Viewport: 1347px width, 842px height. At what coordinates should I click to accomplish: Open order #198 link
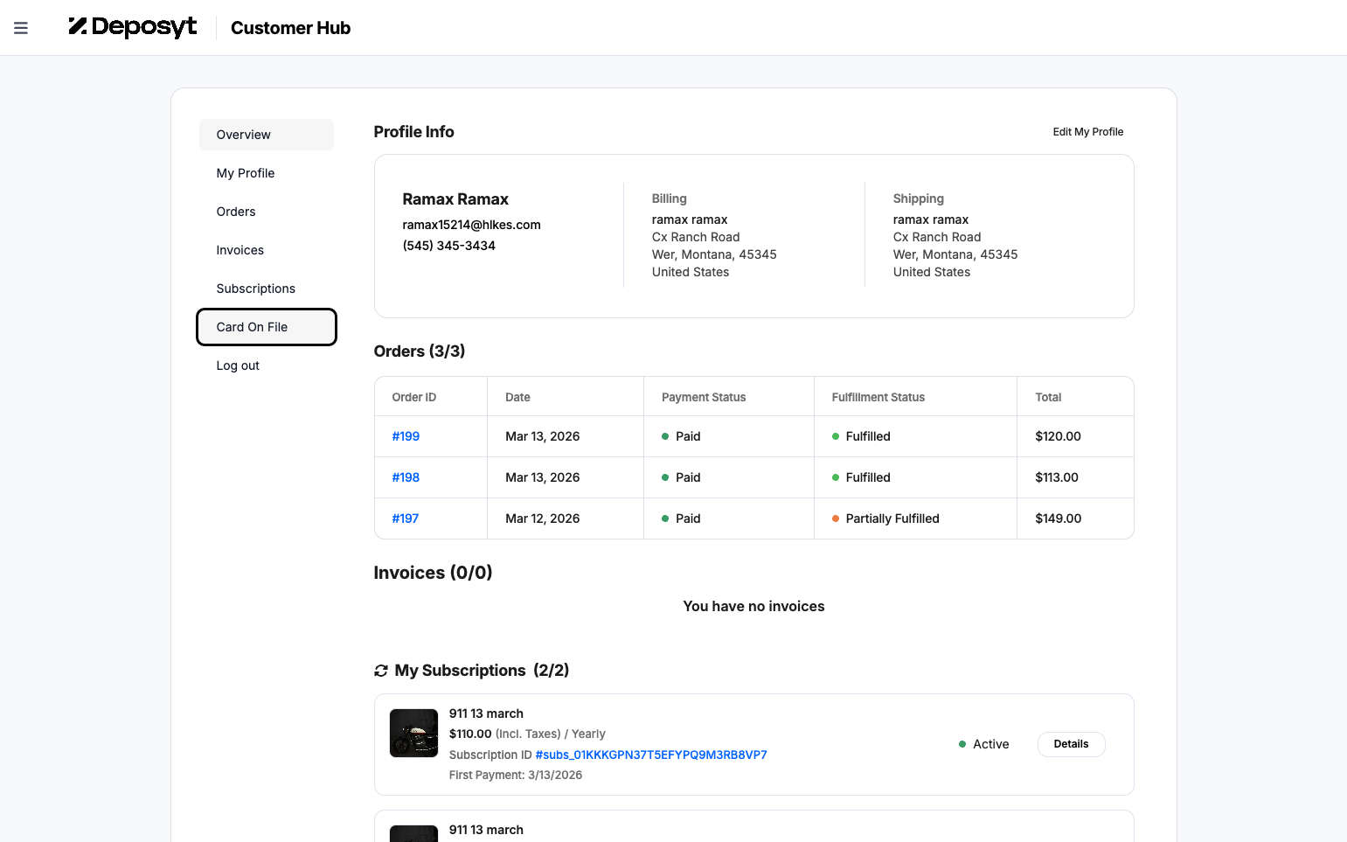pos(406,477)
